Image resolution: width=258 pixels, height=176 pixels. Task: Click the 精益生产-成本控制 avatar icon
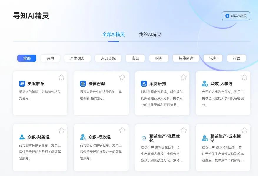point(205,138)
